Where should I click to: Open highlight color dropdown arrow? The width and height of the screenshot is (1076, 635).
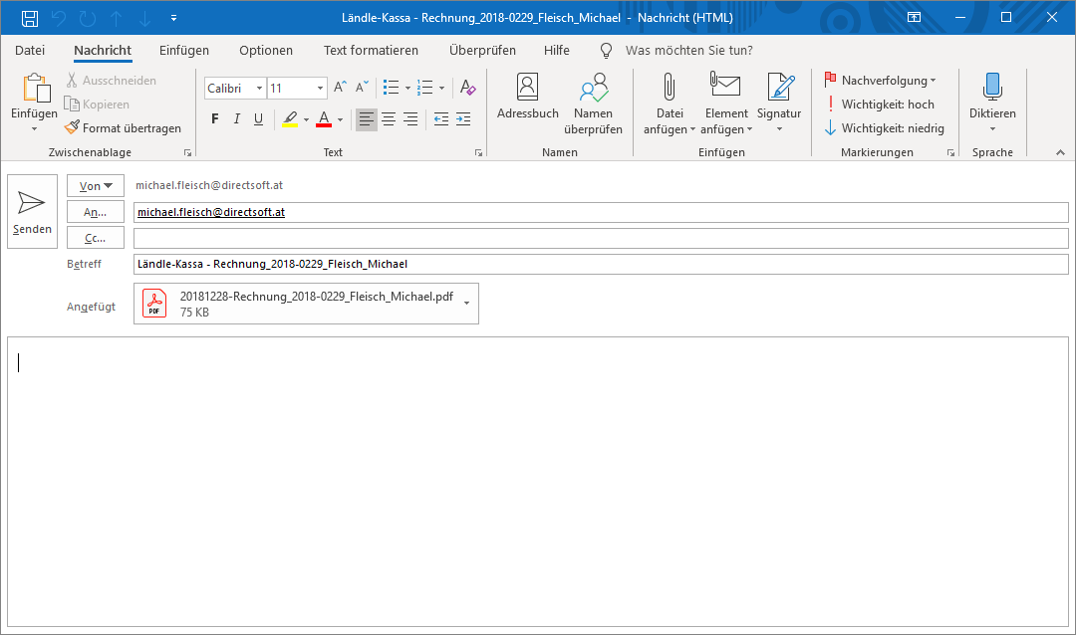coord(306,120)
